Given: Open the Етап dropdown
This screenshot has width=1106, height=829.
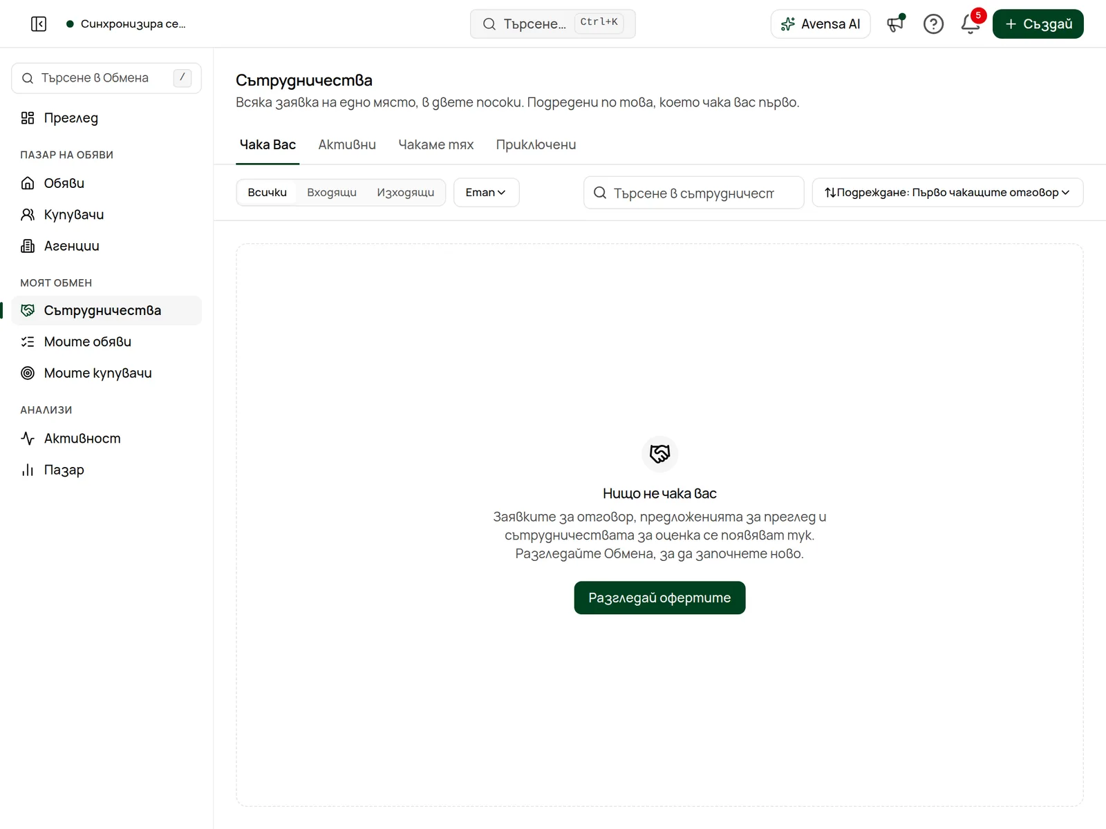Looking at the screenshot, I should pos(486,193).
